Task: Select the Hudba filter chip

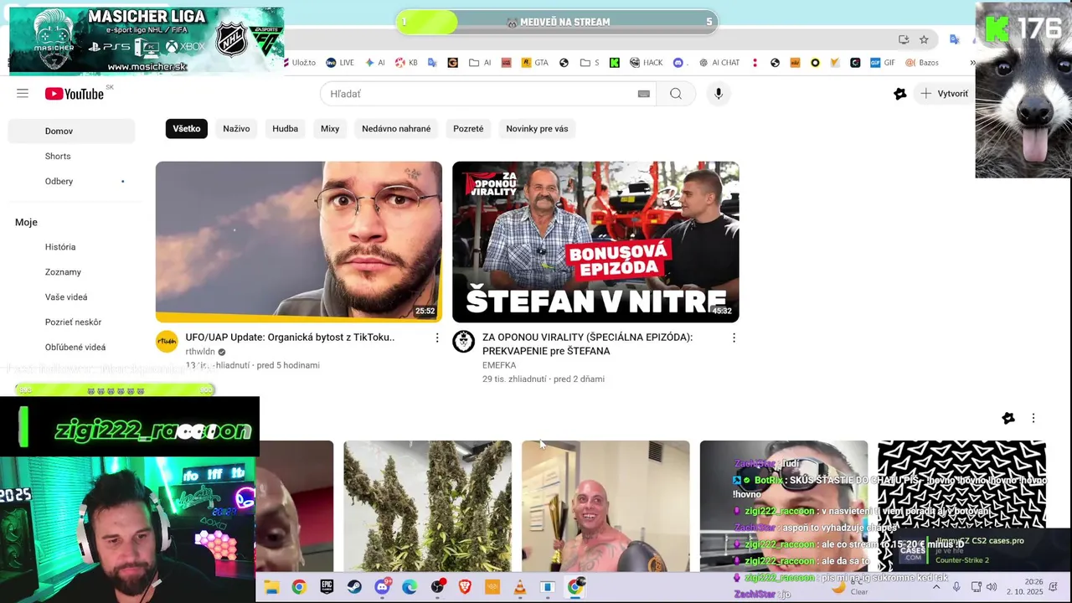Action: (x=285, y=129)
